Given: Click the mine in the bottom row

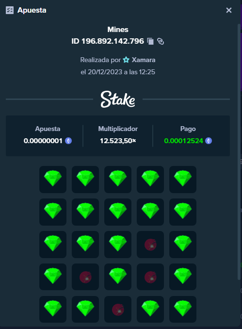Looking at the screenshot, I should click(118, 309).
